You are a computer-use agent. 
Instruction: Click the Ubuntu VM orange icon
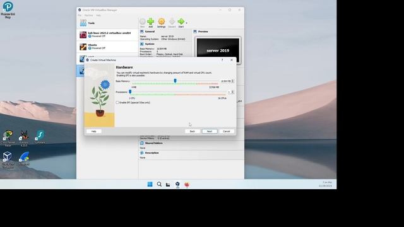tap(83, 47)
